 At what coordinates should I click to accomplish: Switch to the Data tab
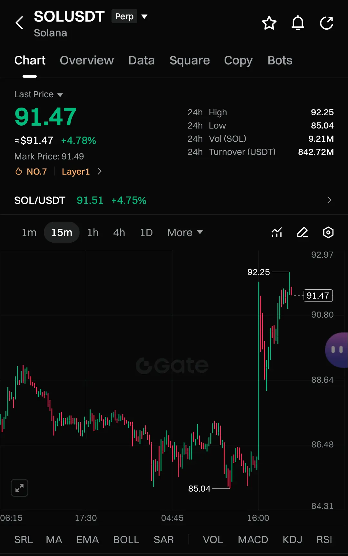click(x=141, y=60)
